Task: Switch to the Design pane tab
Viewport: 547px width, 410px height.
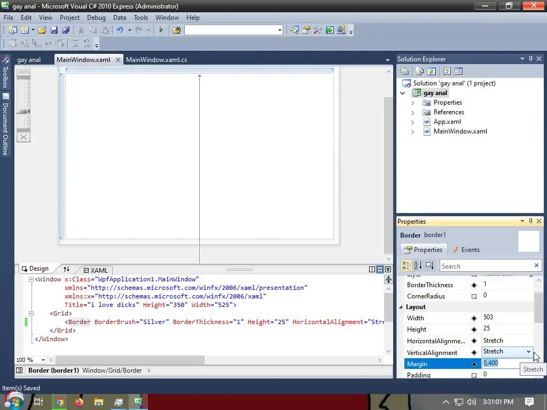Action: coord(35,269)
